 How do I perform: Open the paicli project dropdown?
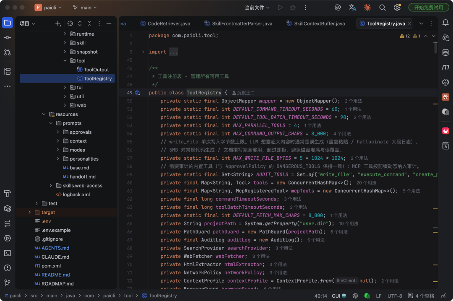click(48, 8)
